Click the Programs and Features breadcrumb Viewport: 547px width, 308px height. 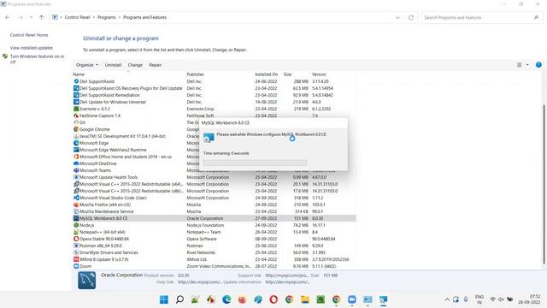pos(144,17)
